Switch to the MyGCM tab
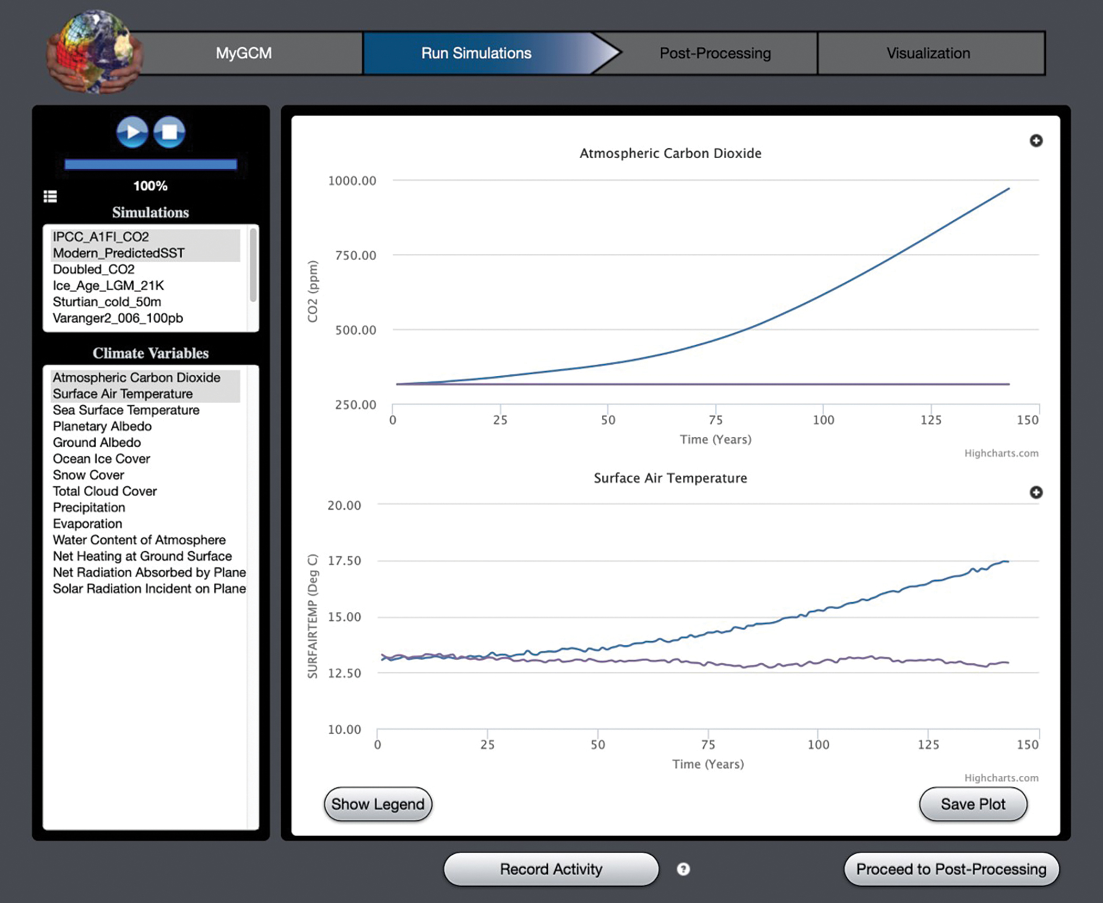This screenshot has width=1103, height=903. [x=244, y=53]
